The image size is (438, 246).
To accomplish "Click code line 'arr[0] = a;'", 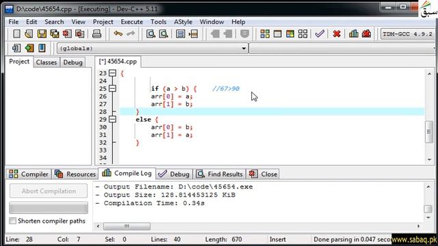I will pyautogui.click(x=172, y=96).
